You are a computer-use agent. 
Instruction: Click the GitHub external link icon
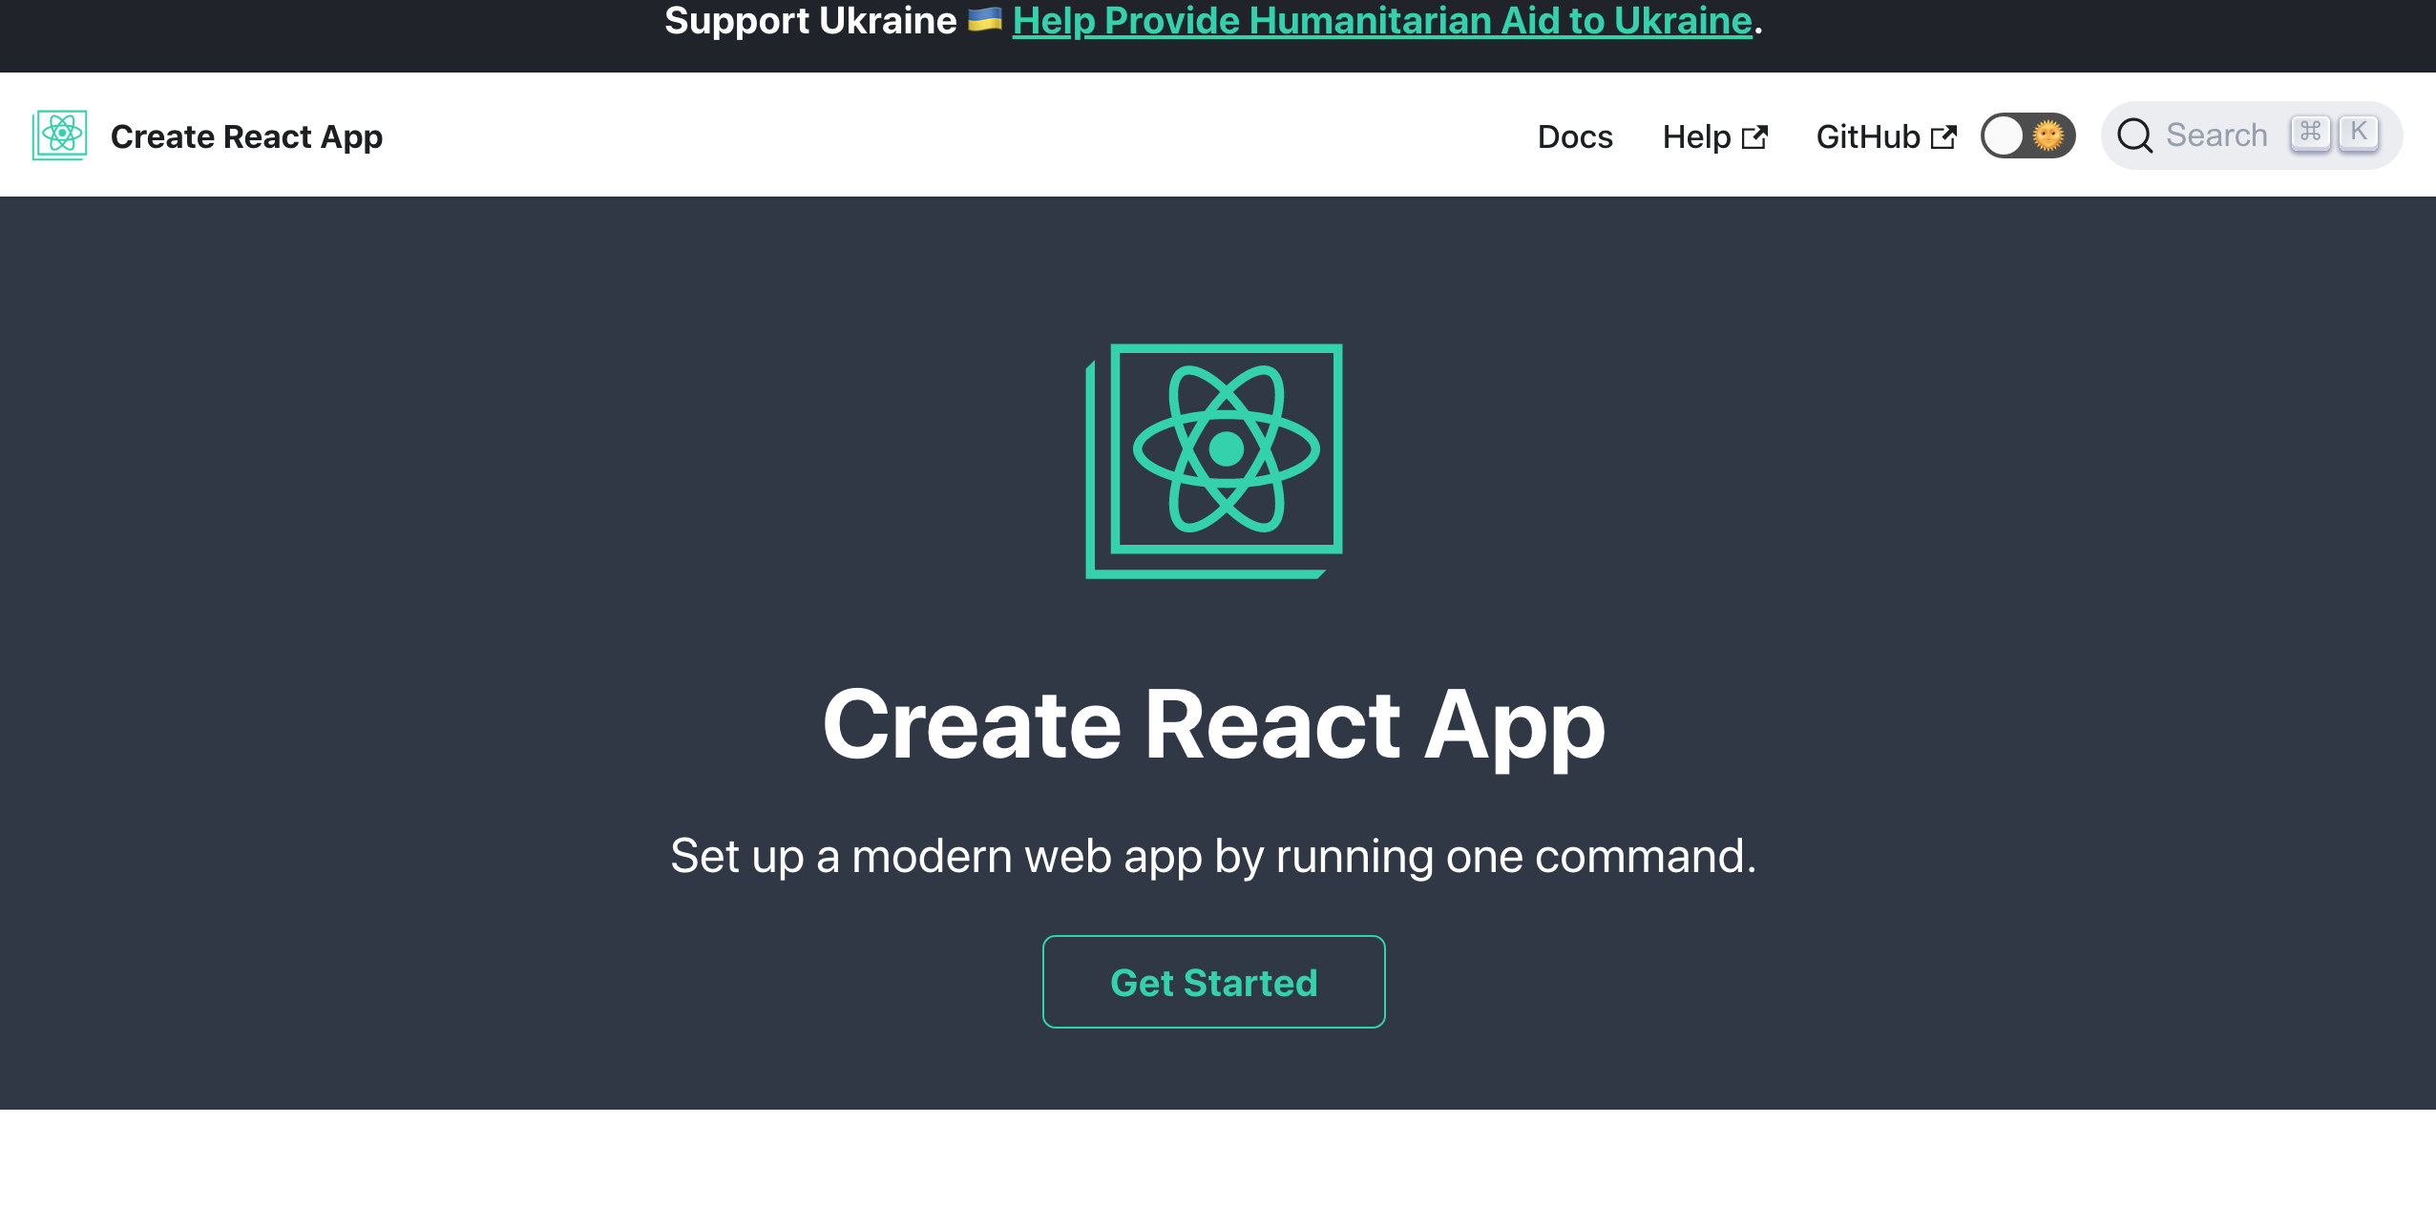click(x=1946, y=135)
